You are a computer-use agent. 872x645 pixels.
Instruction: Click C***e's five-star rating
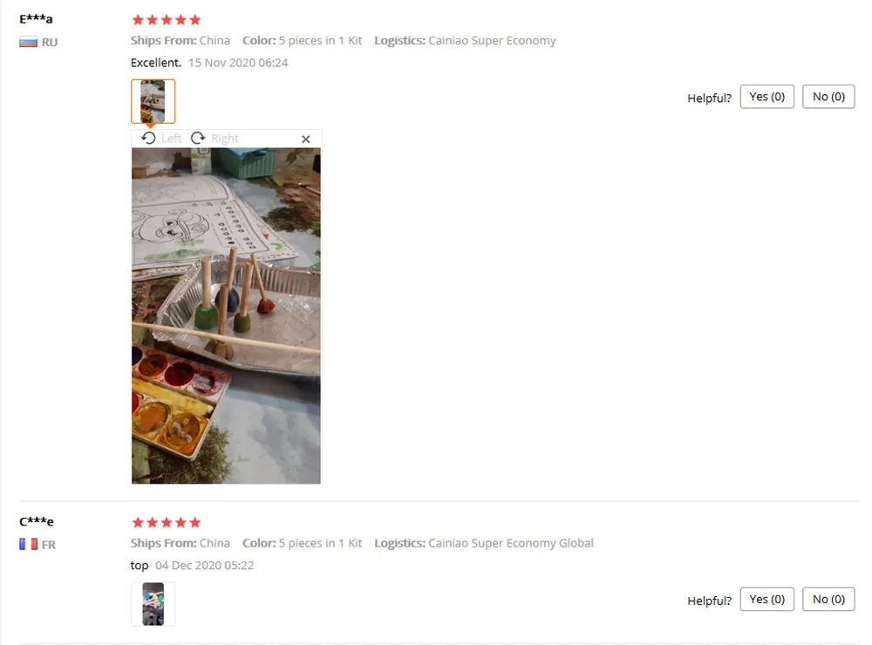tap(167, 523)
